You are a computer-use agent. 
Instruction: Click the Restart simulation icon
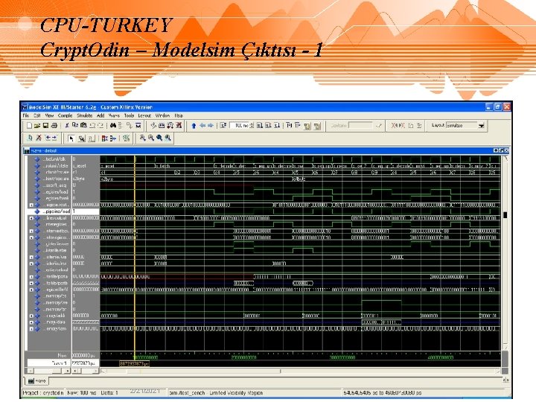click(223, 126)
